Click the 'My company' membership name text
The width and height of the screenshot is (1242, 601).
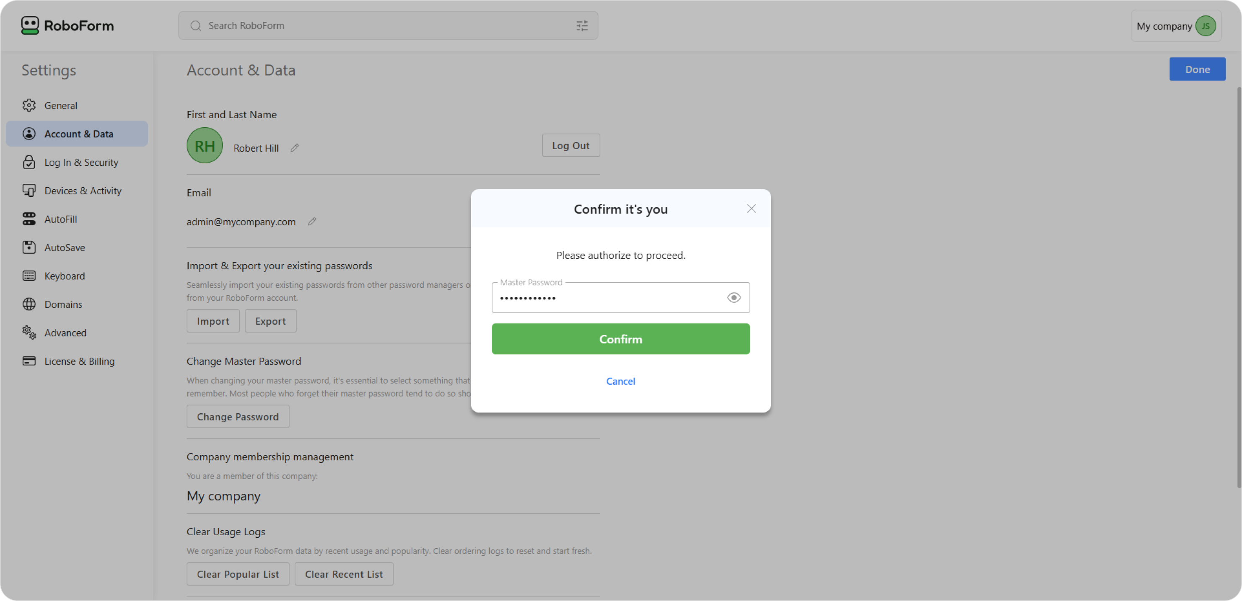(x=223, y=495)
